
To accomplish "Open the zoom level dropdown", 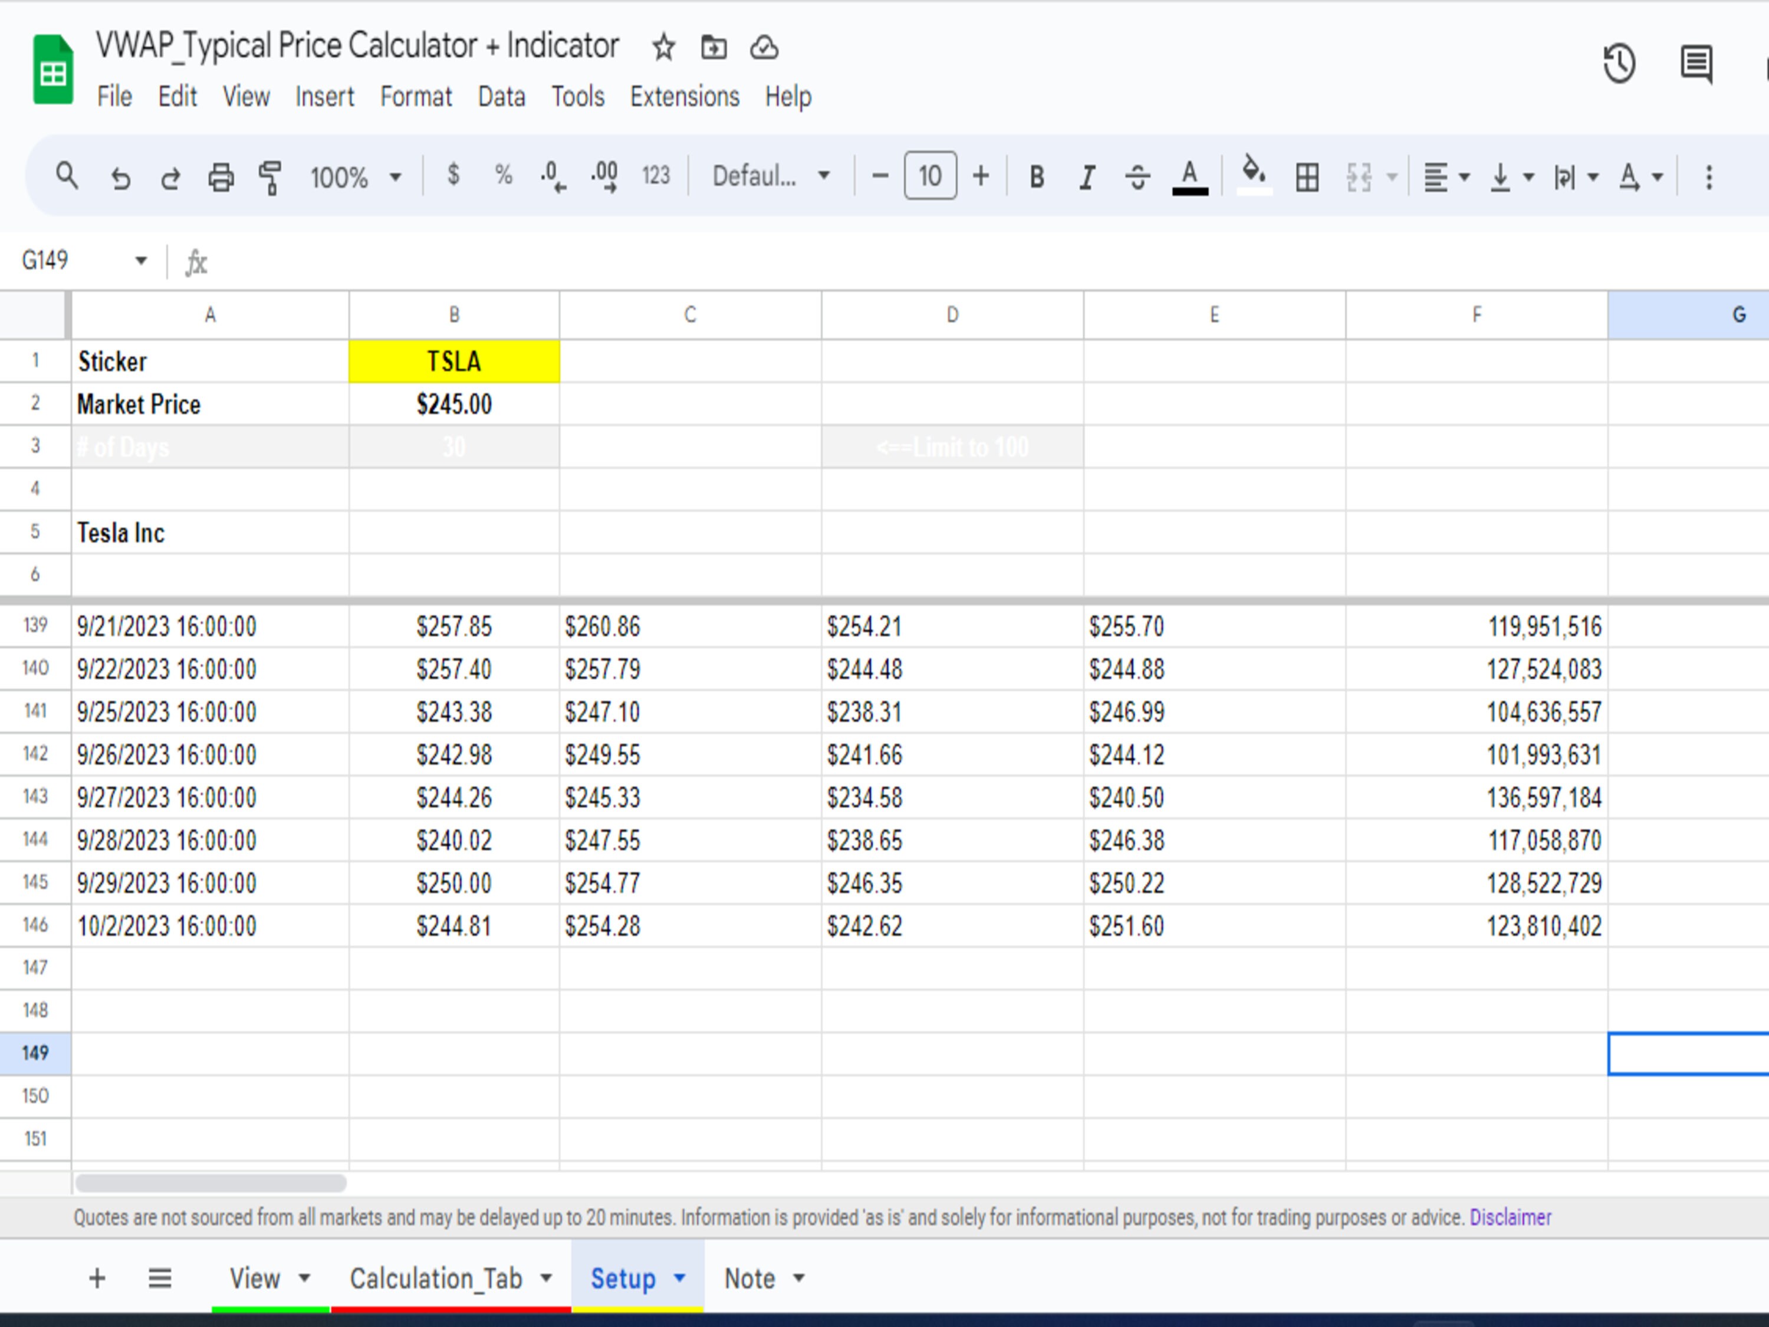I will pyautogui.click(x=356, y=177).
